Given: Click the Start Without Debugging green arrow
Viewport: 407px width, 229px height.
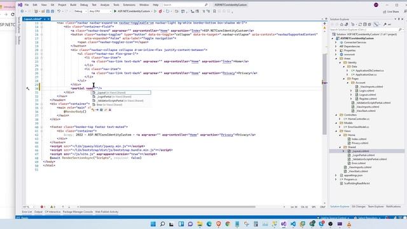Looking at the screenshot, I should [155, 11].
